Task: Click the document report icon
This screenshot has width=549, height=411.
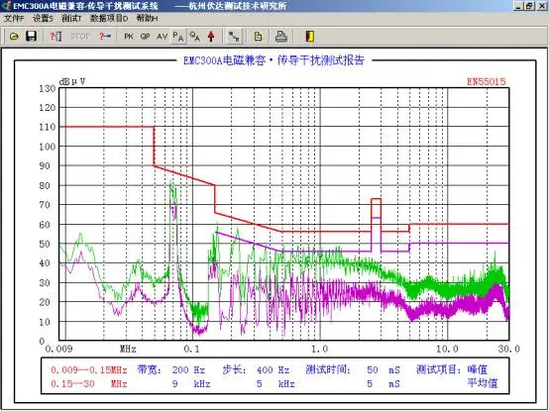Action: click(258, 36)
